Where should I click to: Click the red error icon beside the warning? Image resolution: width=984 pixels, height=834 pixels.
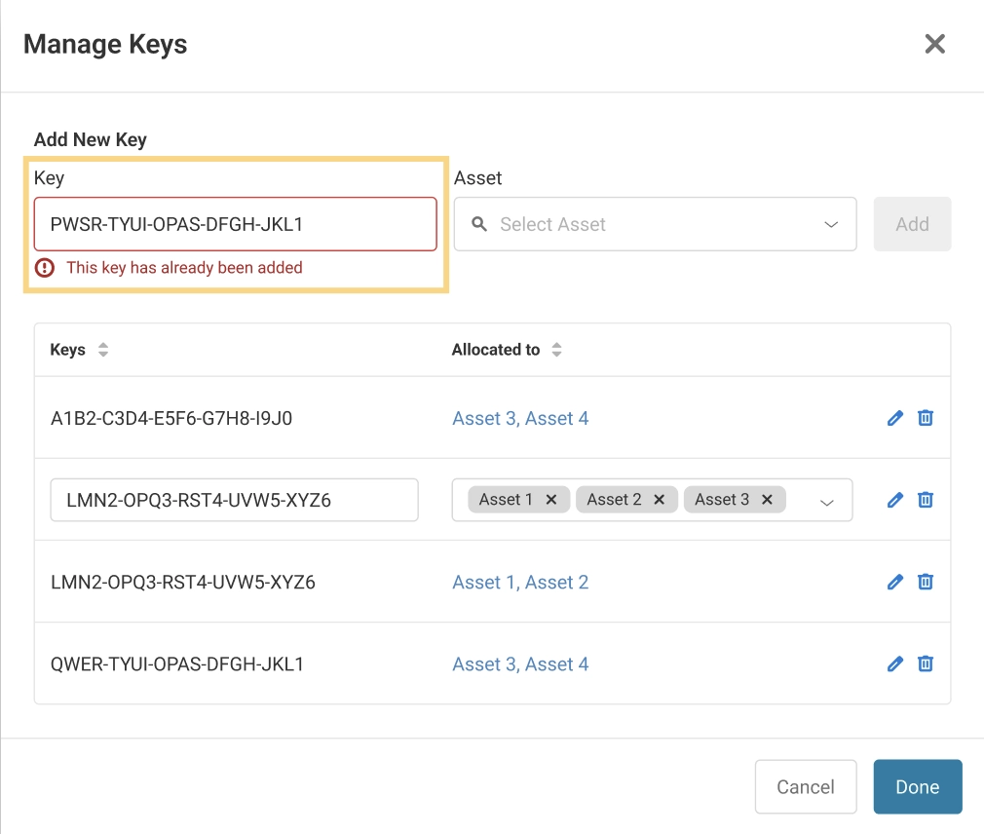tap(43, 267)
